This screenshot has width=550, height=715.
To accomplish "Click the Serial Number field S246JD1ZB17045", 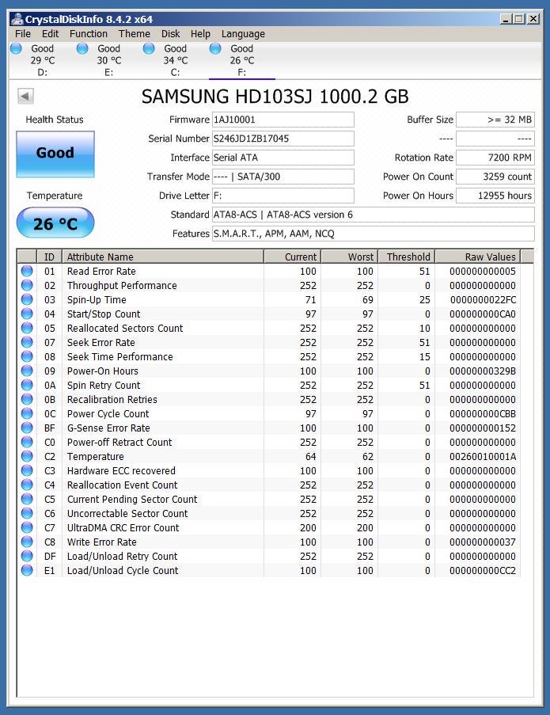I will click(283, 139).
